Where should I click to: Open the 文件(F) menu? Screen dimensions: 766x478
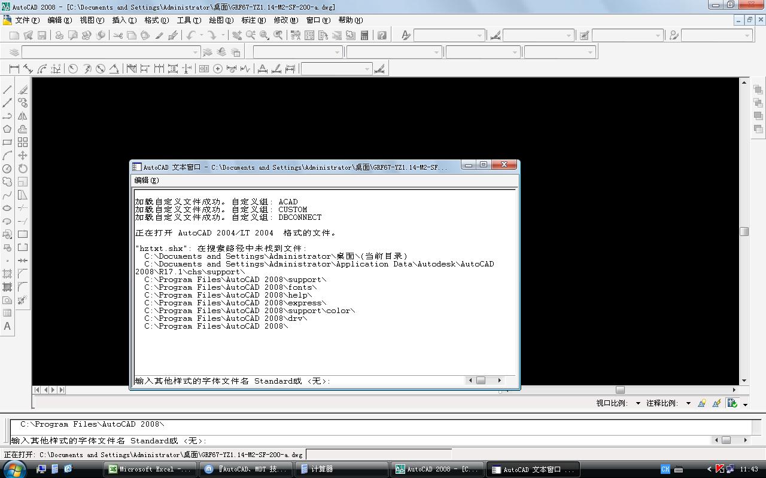[x=27, y=20]
